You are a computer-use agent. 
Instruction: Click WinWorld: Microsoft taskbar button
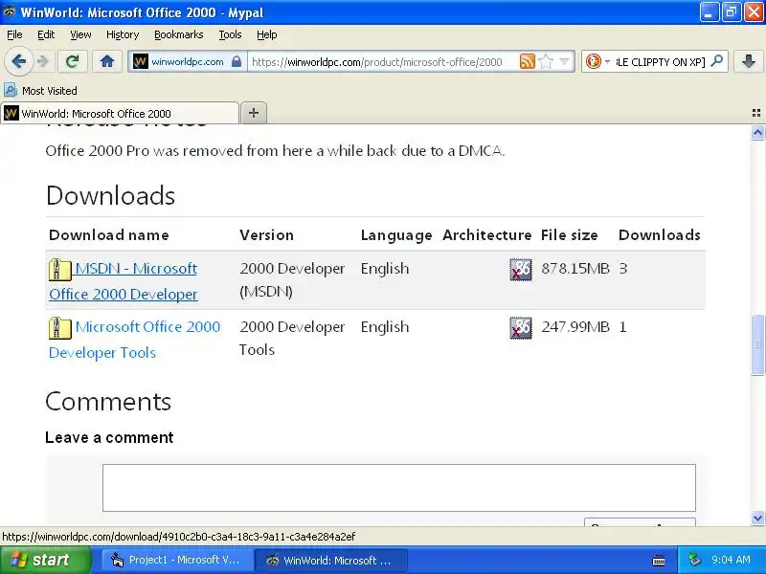[330, 560]
